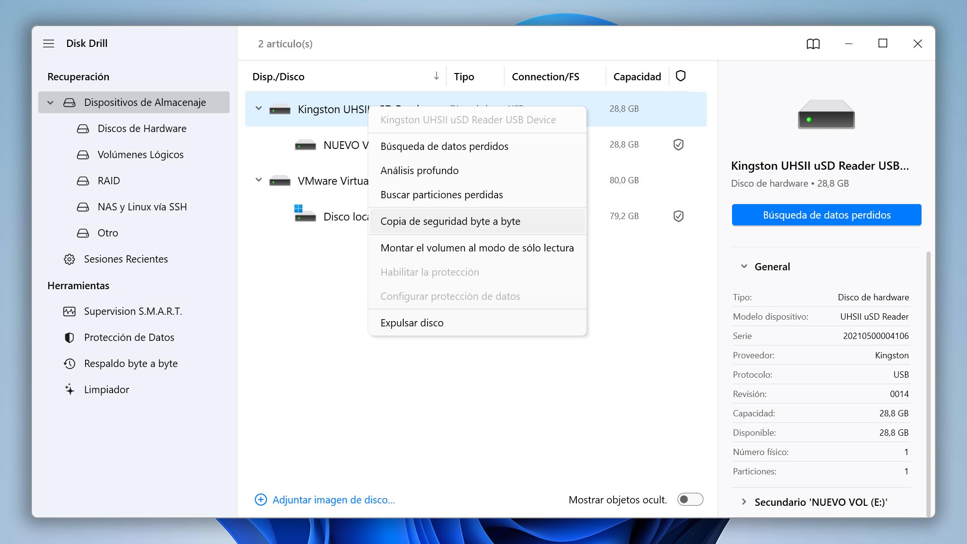Click the Sesiones Recientes gear icon
The width and height of the screenshot is (967, 544).
[x=70, y=259]
